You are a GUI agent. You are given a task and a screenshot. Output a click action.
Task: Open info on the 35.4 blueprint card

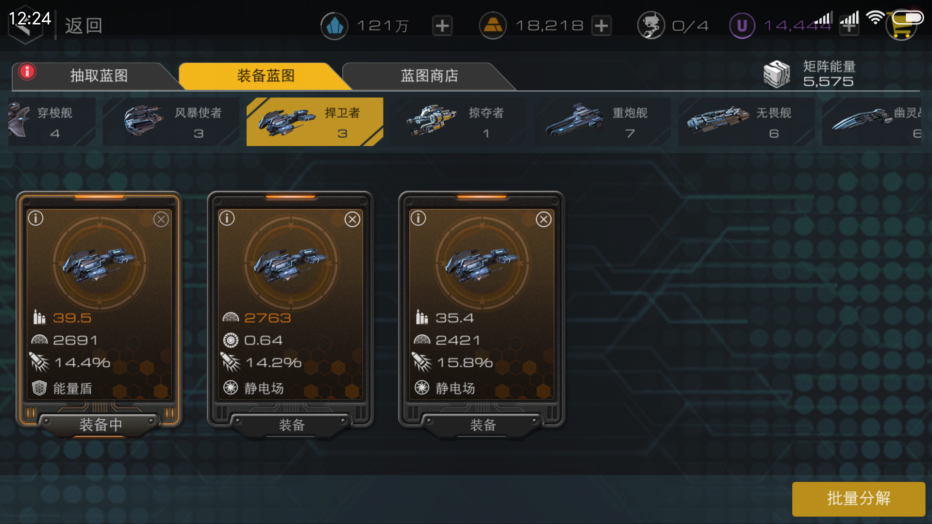coord(418,218)
